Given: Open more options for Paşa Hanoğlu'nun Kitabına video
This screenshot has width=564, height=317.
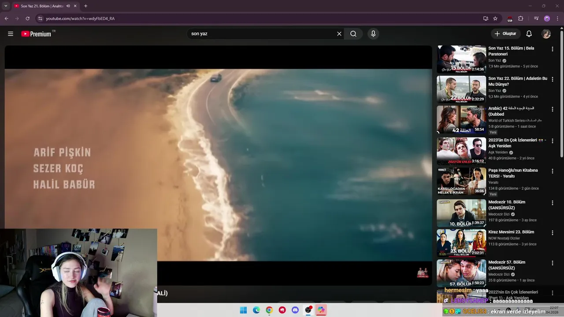Looking at the screenshot, I should point(553,171).
